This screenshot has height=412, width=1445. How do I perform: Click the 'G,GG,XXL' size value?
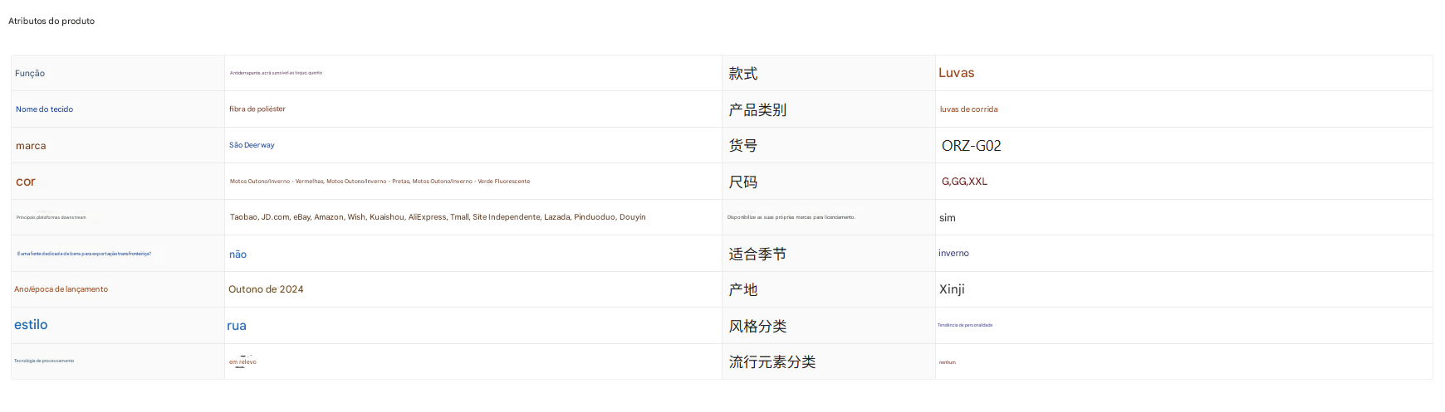coord(964,182)
